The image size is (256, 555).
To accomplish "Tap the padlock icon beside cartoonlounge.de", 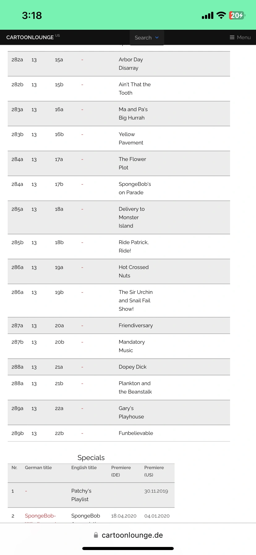I will (x=96, y=535).
